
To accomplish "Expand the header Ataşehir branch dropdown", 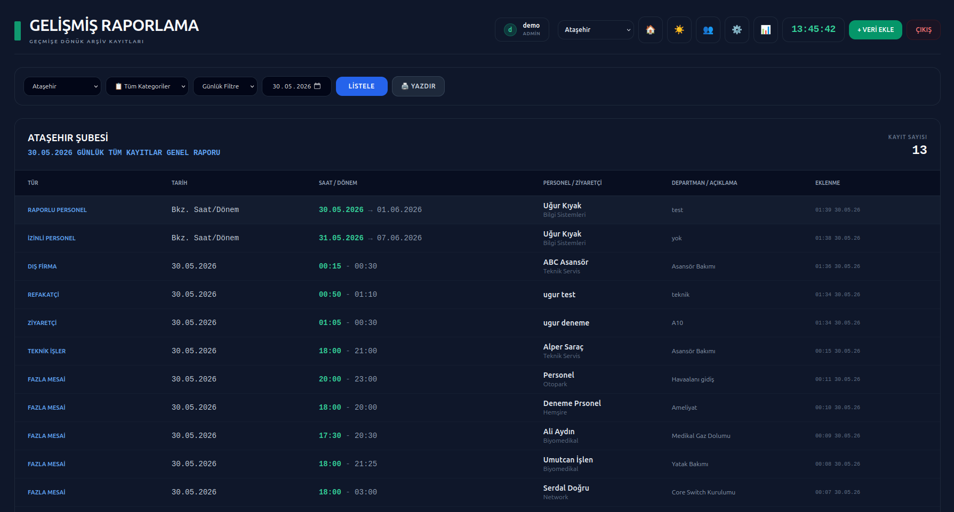I will [596, 30].
